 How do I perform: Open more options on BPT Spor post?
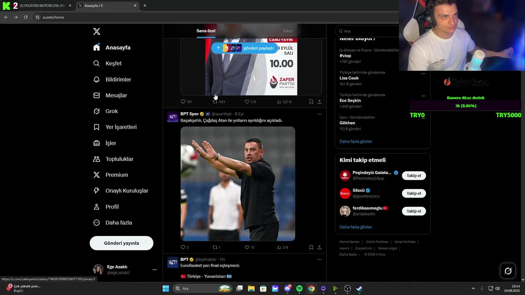click(320, 114)
